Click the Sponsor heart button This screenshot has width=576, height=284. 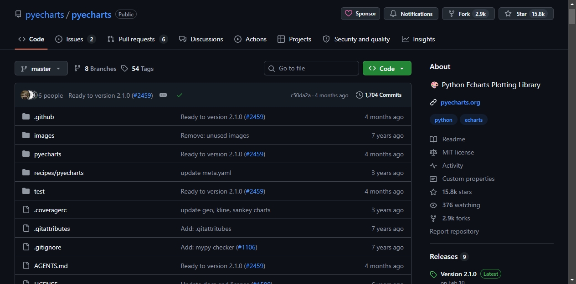tap(360, 14)
